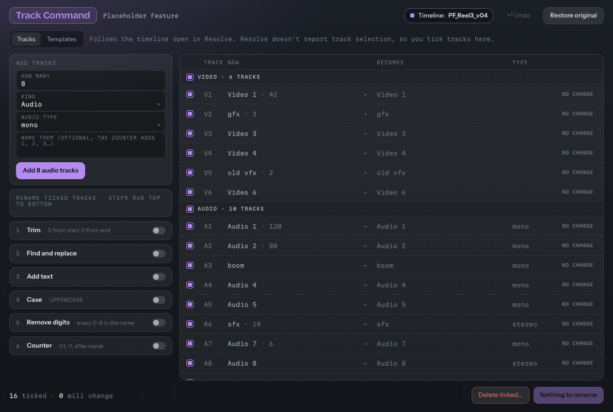Screen dimensions: 613x412
Task: Click the mono type in row A7
Action: pos(520,344)
